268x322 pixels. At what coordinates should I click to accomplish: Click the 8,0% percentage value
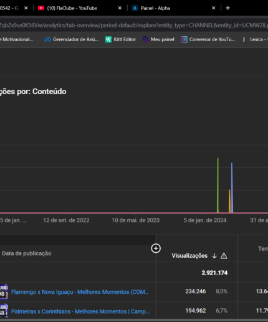tap(221, 291)
